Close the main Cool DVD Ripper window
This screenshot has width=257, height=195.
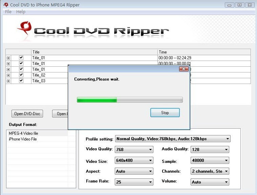point(250,5)
